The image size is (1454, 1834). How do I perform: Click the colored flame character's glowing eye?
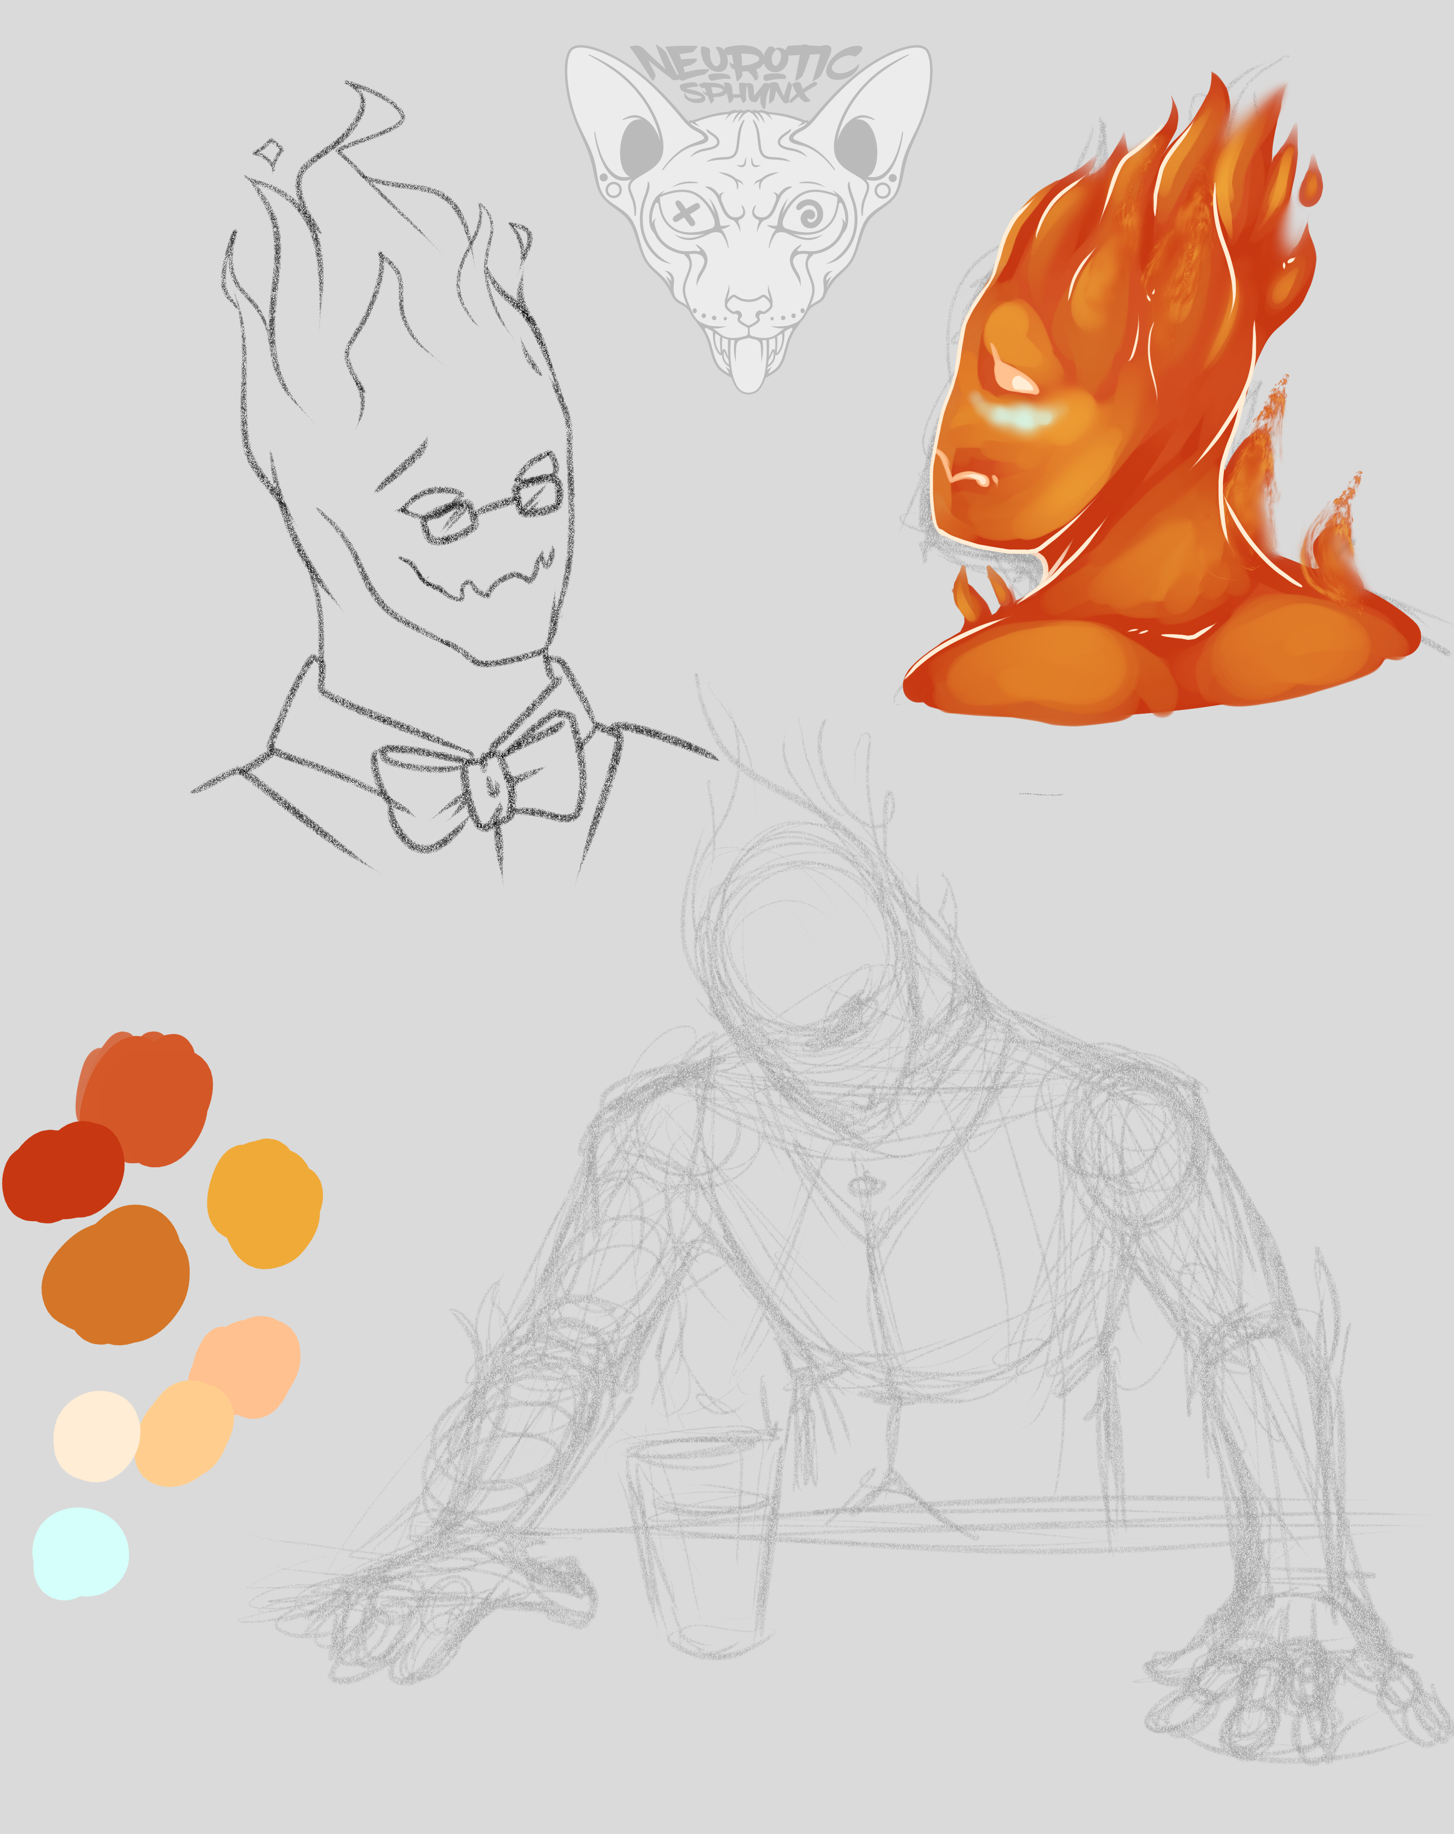click(1017, 383)
